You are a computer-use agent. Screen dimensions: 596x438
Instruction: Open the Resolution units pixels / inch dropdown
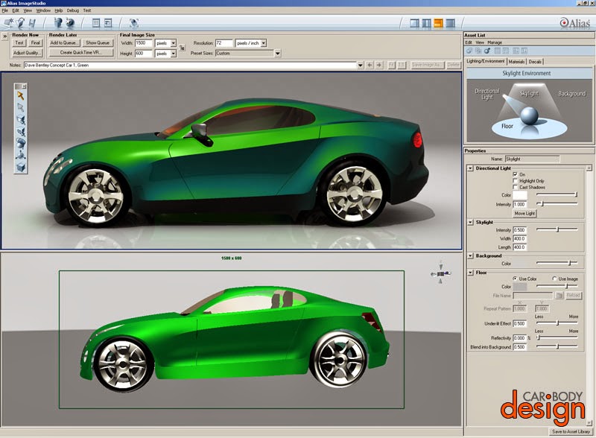264,43
